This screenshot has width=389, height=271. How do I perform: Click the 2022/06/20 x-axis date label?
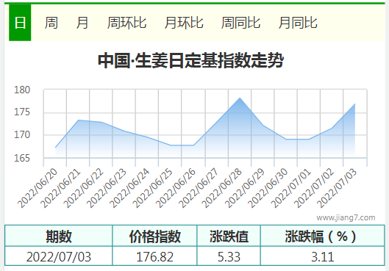[x=38, y=188]
